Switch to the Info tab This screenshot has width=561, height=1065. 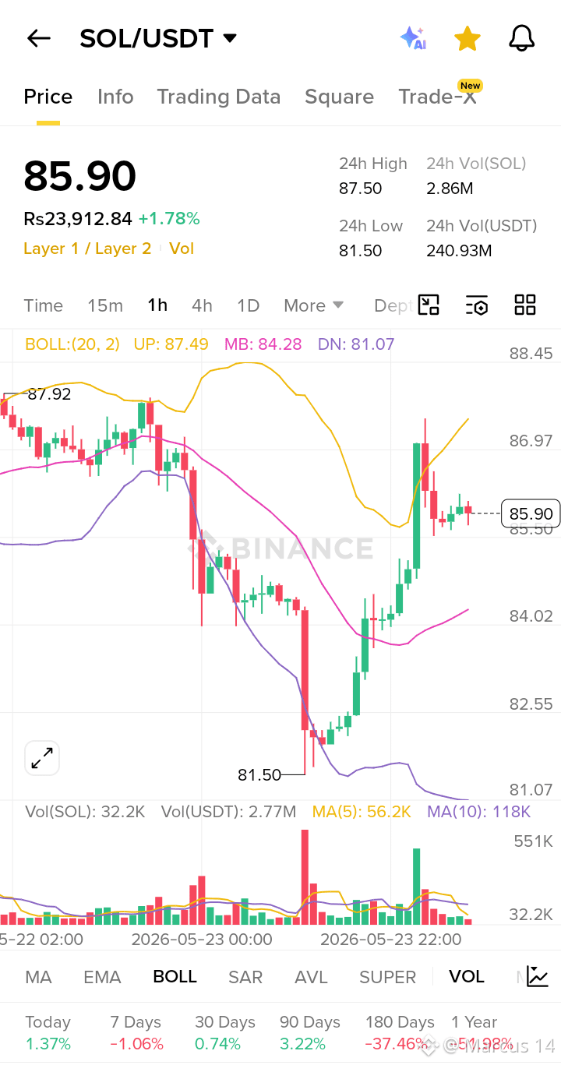(x=115, y=97)
